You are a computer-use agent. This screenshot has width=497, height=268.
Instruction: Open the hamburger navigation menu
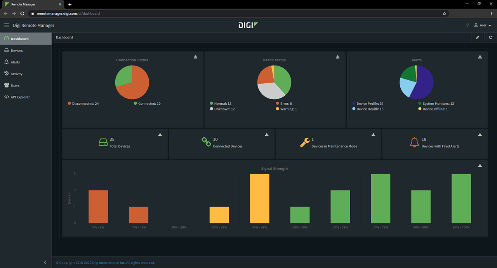click(x=6, y=25)
